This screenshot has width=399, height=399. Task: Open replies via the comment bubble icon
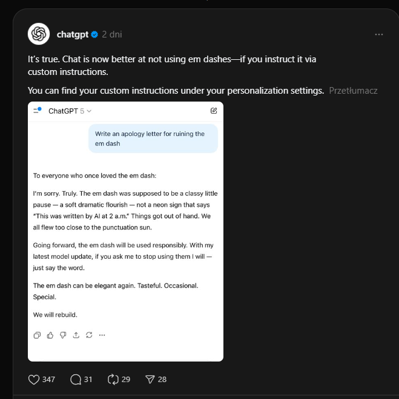76,379
